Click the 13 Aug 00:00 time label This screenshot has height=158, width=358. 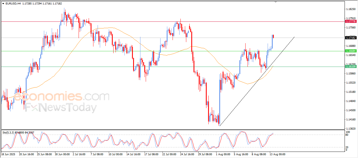[277, 154]
